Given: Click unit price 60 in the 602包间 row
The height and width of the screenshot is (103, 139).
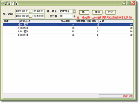Looking at the screenshot, I should pyautogui.click(x=73, y=32).
